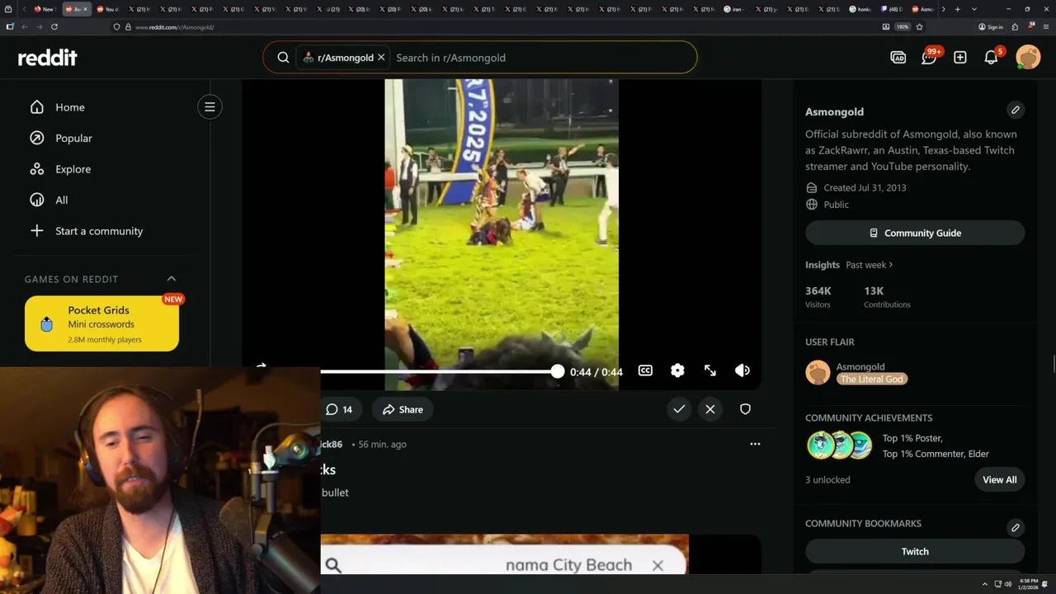Switch to the 'New' tab
Screen dimensions: 1056x594
[x=44, y=9]
